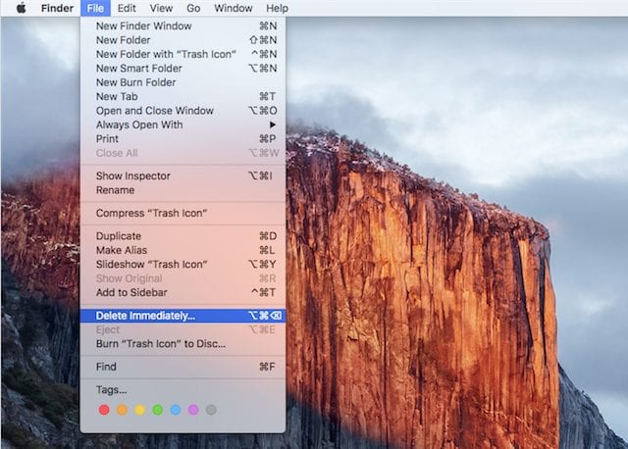Viewport: 628px width, 449px height.
Task: Apply the yellow tag dot
Action: click(x=139, y=410)
